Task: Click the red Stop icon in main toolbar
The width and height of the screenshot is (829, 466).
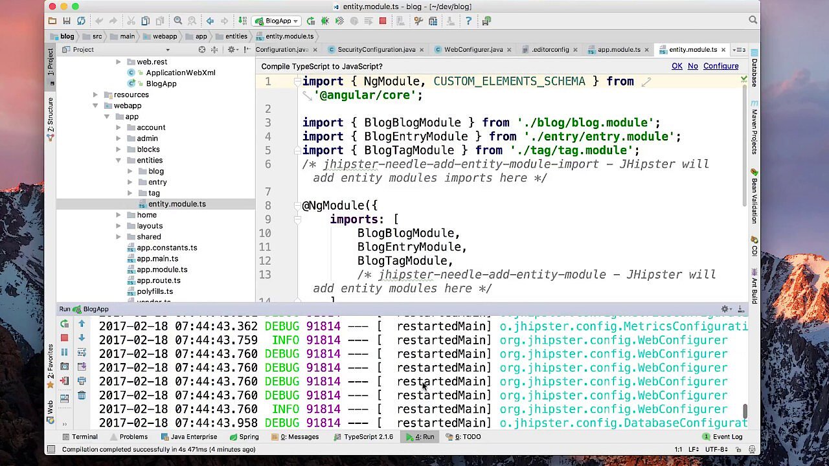Action: click(x=383, y=21)
